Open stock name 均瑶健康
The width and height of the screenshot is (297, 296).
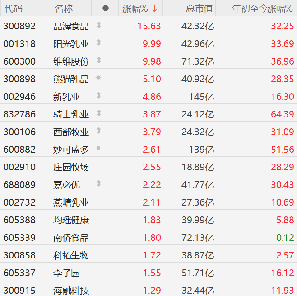pyautogui.click(x=71, y=220)
